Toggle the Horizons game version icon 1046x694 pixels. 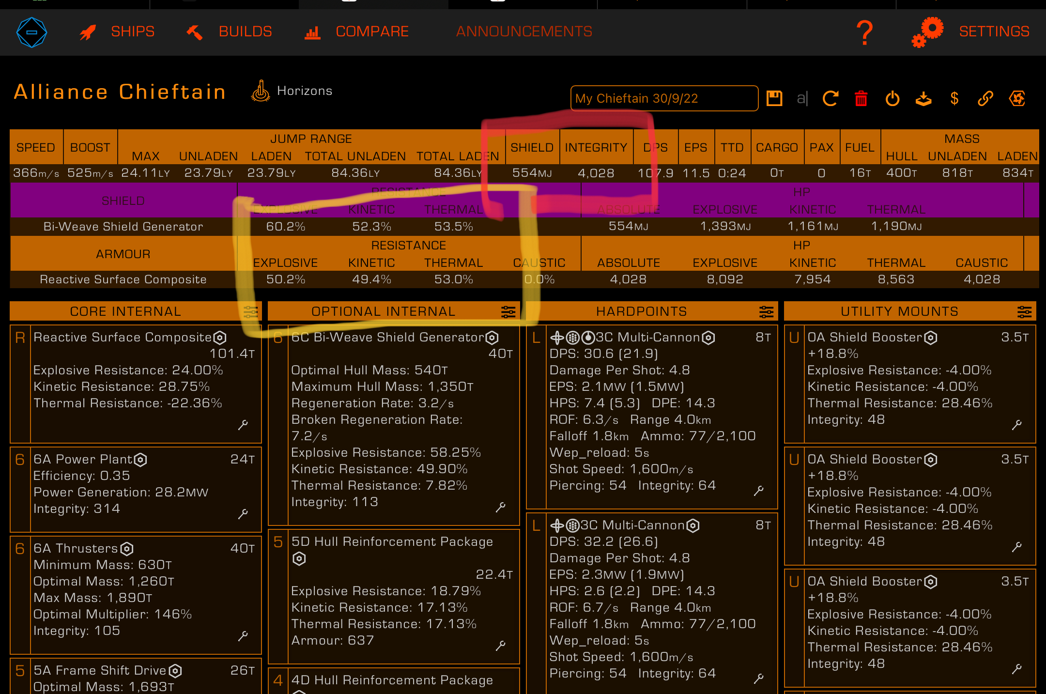tap(261, 91)
